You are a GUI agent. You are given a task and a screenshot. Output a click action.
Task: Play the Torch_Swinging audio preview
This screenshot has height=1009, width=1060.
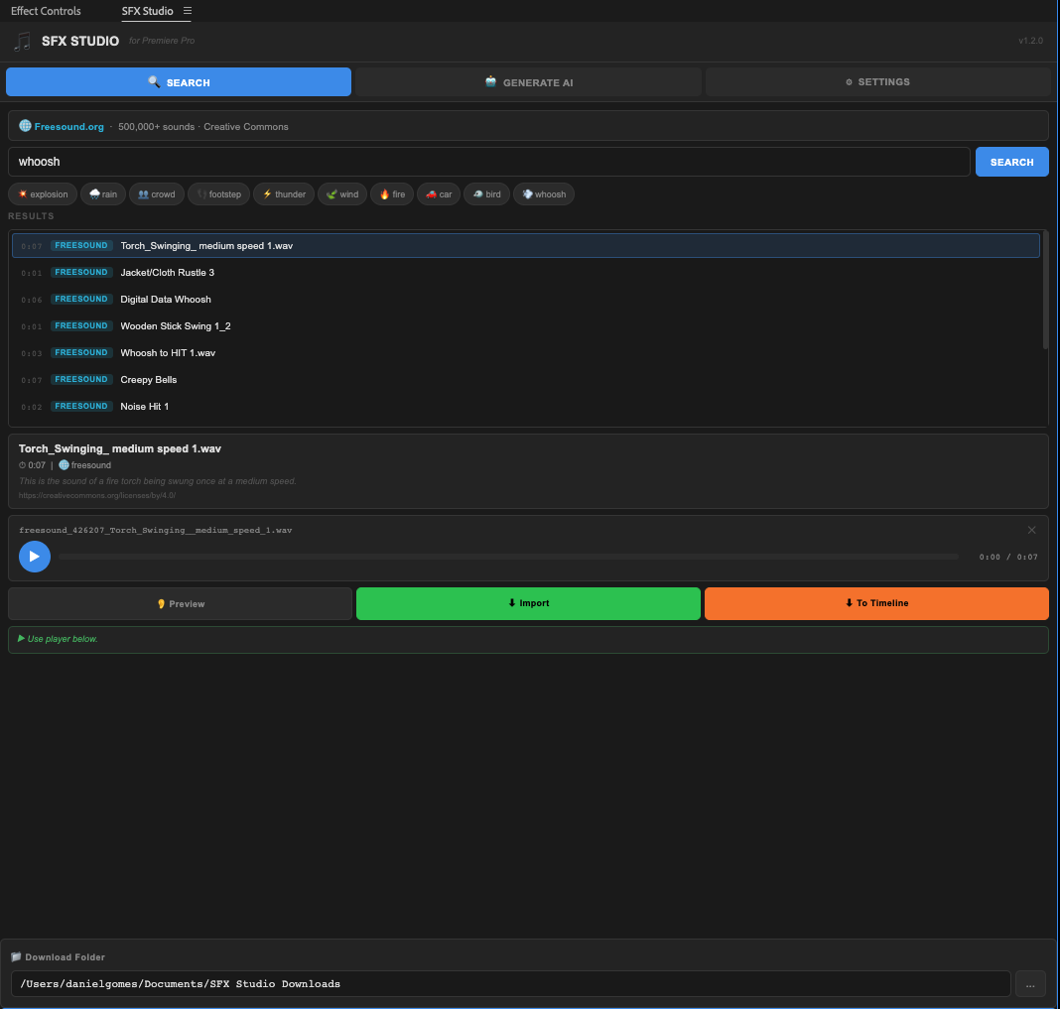[35, 557]
